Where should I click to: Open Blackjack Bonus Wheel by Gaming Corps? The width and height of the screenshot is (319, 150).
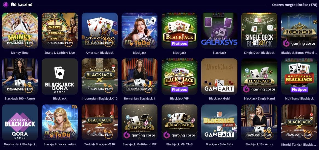click(x=299, y=30)
